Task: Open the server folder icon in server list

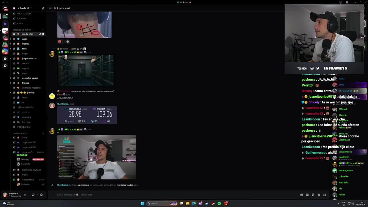Action: tap(5, 24)
